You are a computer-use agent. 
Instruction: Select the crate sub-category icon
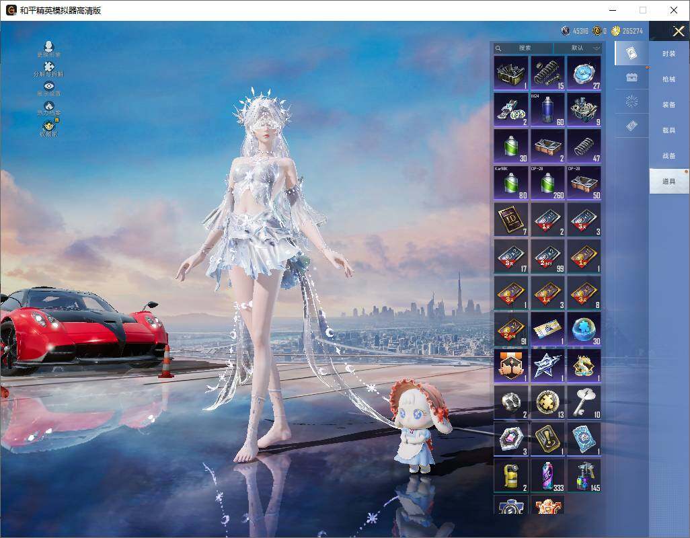pyautogui.click(x=631, y=77)
